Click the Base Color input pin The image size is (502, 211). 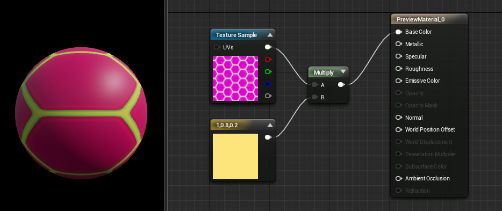399,32
